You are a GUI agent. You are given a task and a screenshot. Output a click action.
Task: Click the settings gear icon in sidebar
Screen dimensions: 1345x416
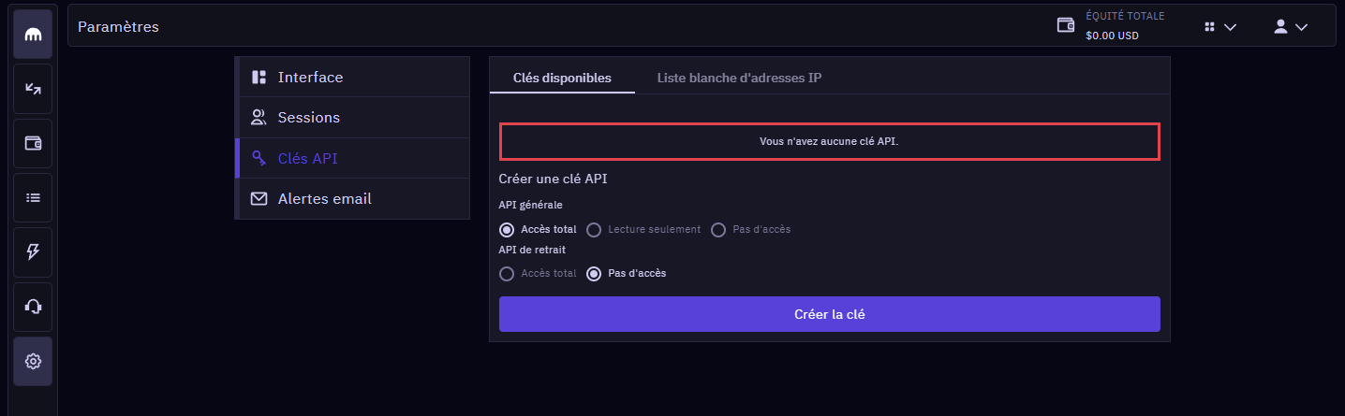pos(33,361)
